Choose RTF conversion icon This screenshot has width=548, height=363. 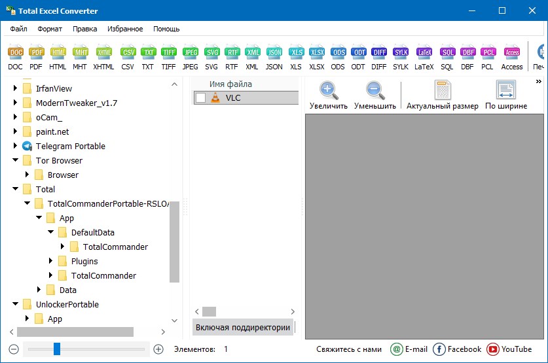click(232, 58)
